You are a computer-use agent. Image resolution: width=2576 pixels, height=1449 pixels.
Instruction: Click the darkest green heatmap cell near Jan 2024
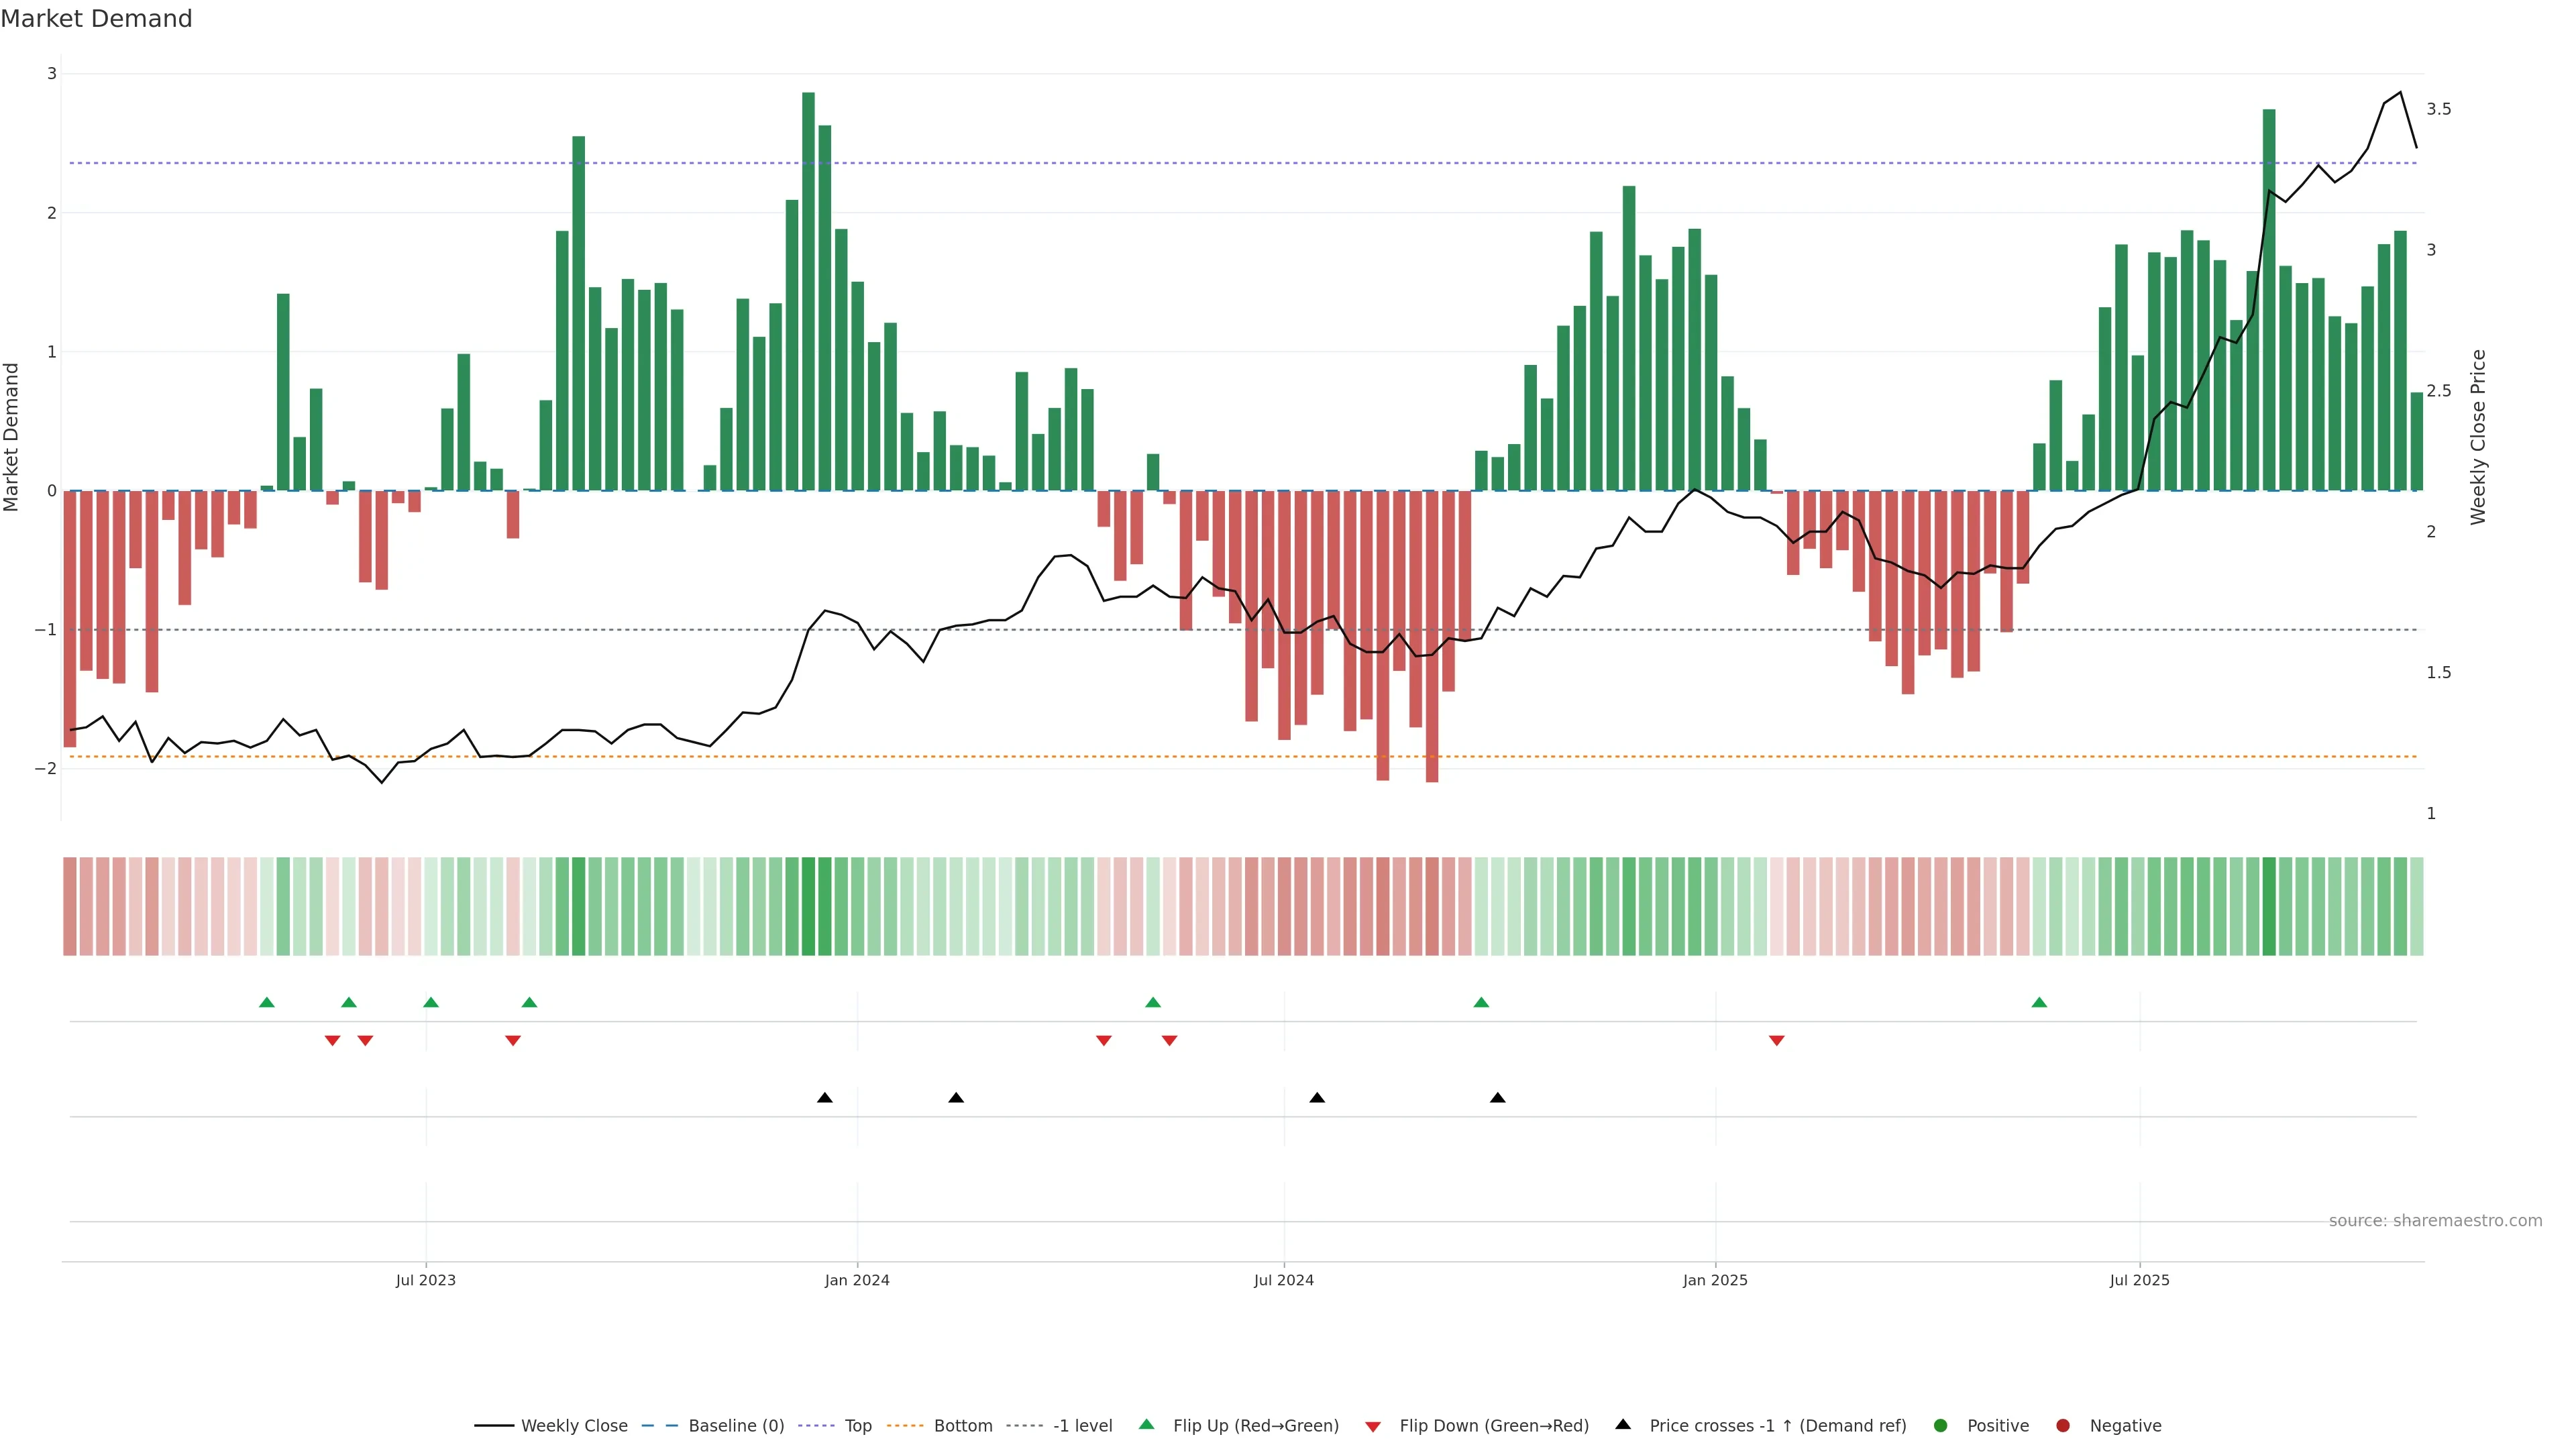808,906
